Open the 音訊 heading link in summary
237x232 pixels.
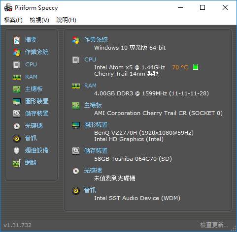(90, 190)
